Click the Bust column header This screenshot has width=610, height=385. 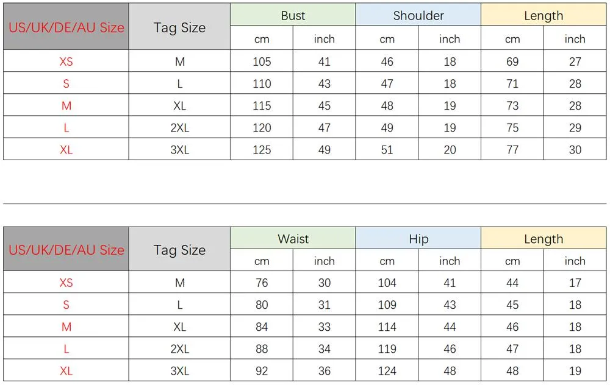(x=293, y=15)
